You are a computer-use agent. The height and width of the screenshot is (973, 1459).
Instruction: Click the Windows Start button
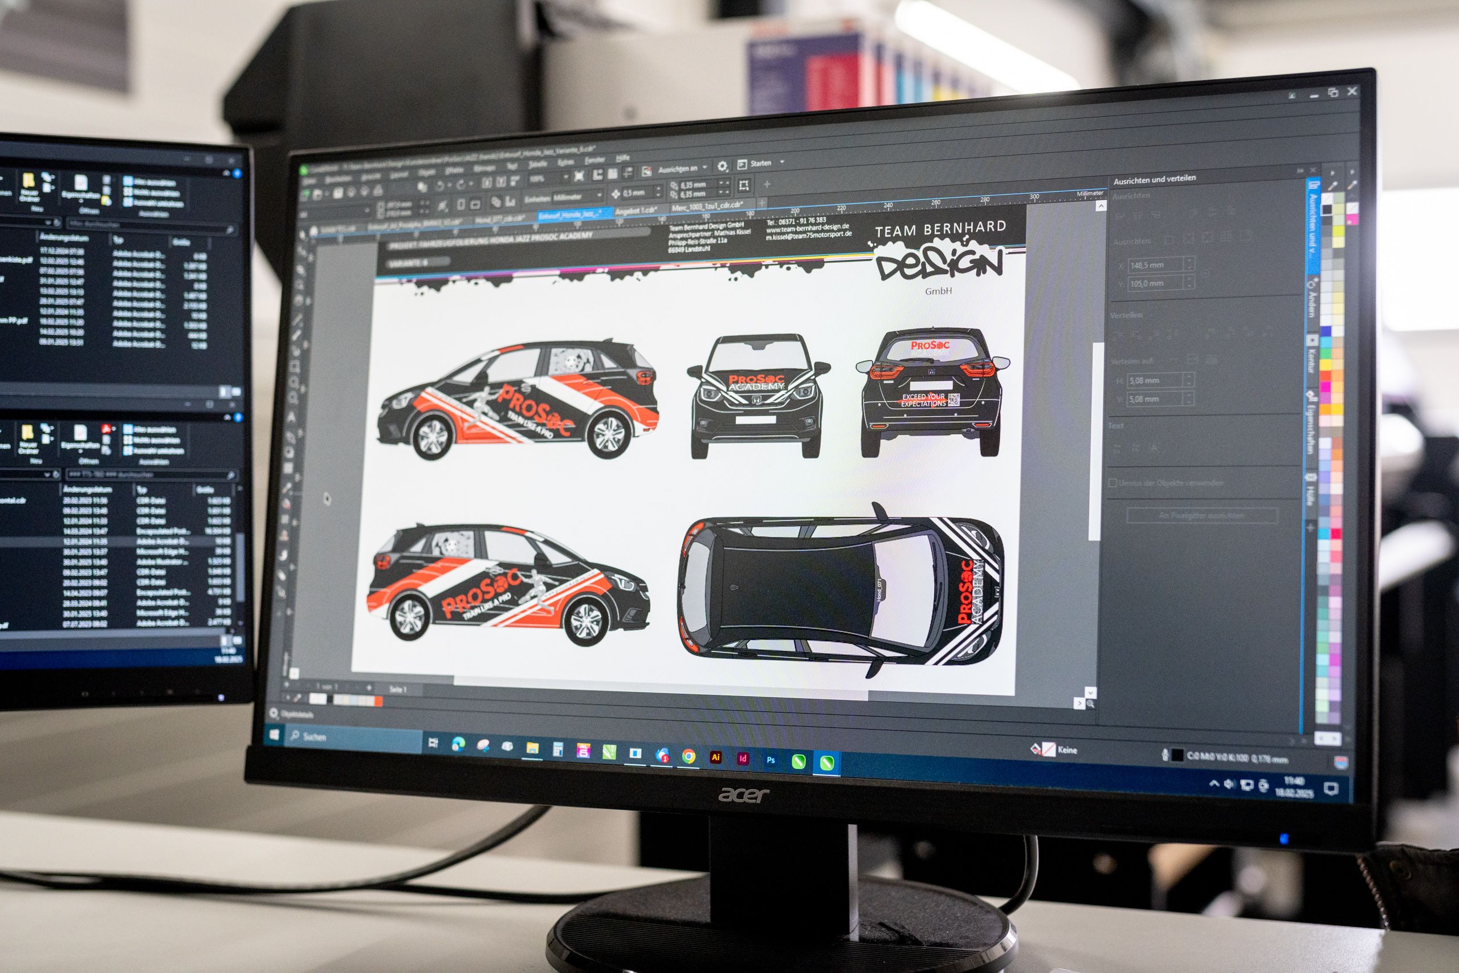(x=275, y=736)
